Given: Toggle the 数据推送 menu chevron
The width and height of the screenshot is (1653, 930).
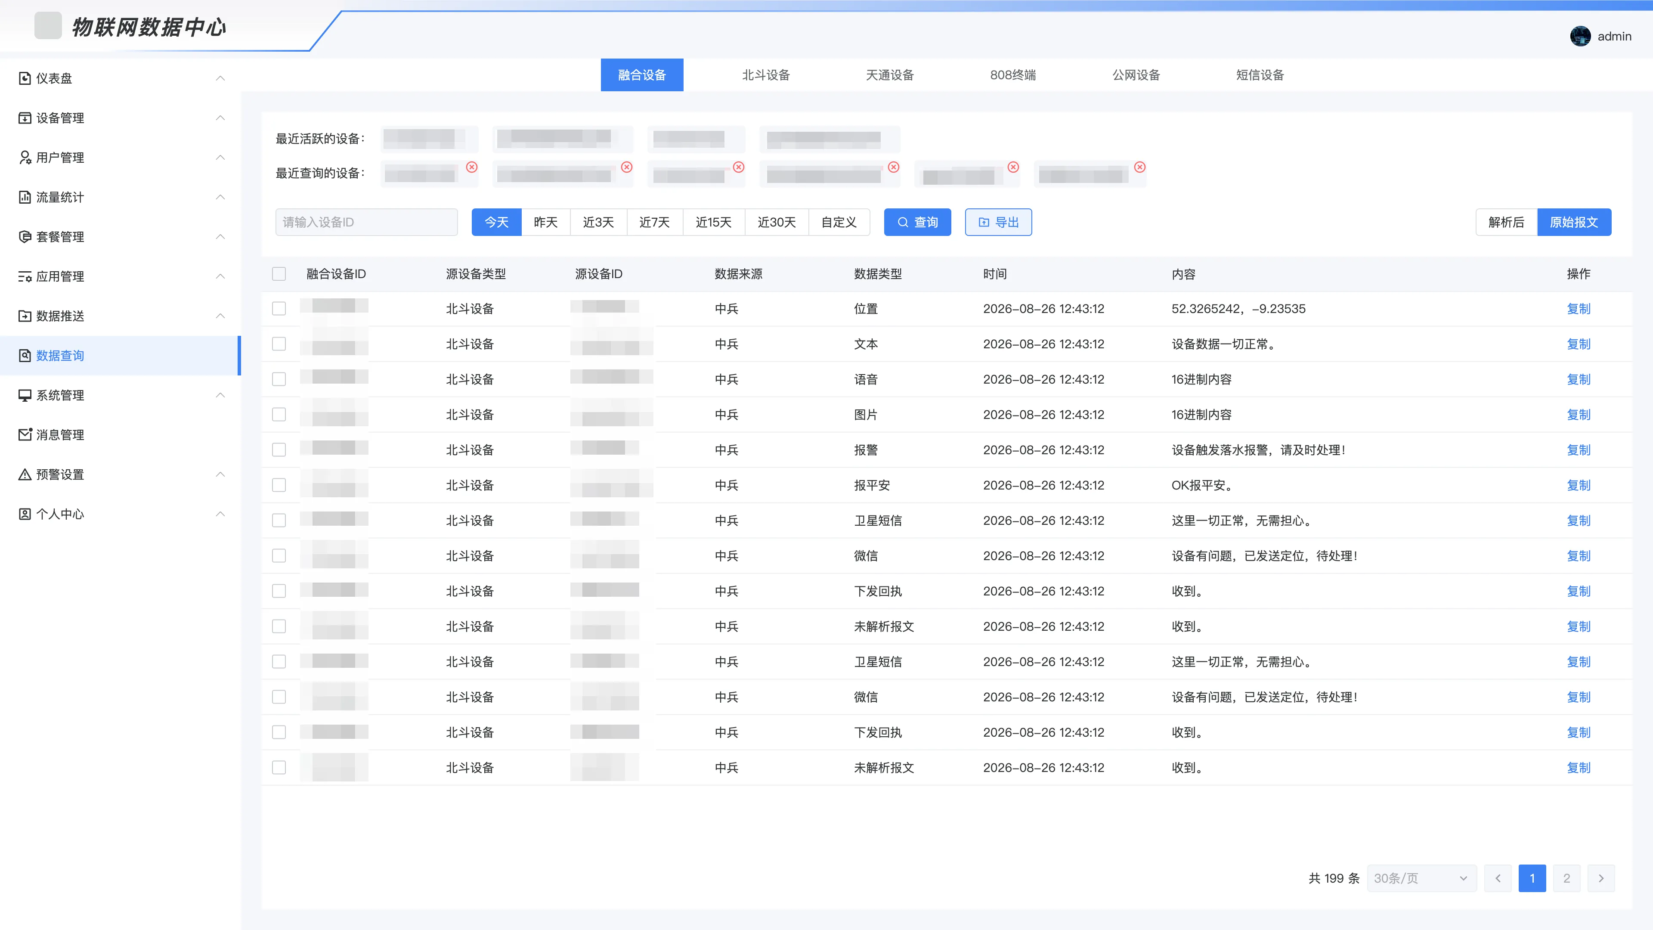Looking at the screenshot, I should pos(220,316).
